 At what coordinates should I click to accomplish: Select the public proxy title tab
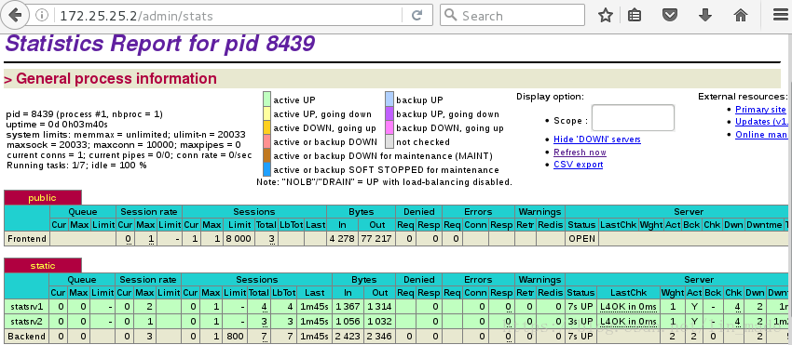[43, 198]
